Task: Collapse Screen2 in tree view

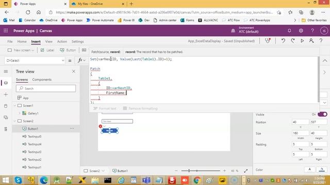Action: click(15, 121)
